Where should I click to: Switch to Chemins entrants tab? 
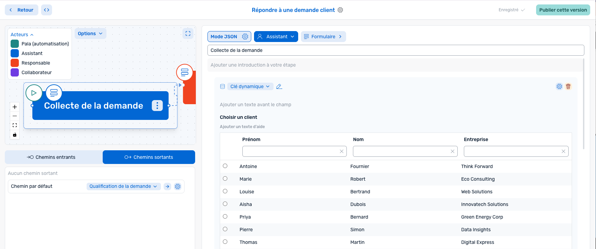[54, 157]
